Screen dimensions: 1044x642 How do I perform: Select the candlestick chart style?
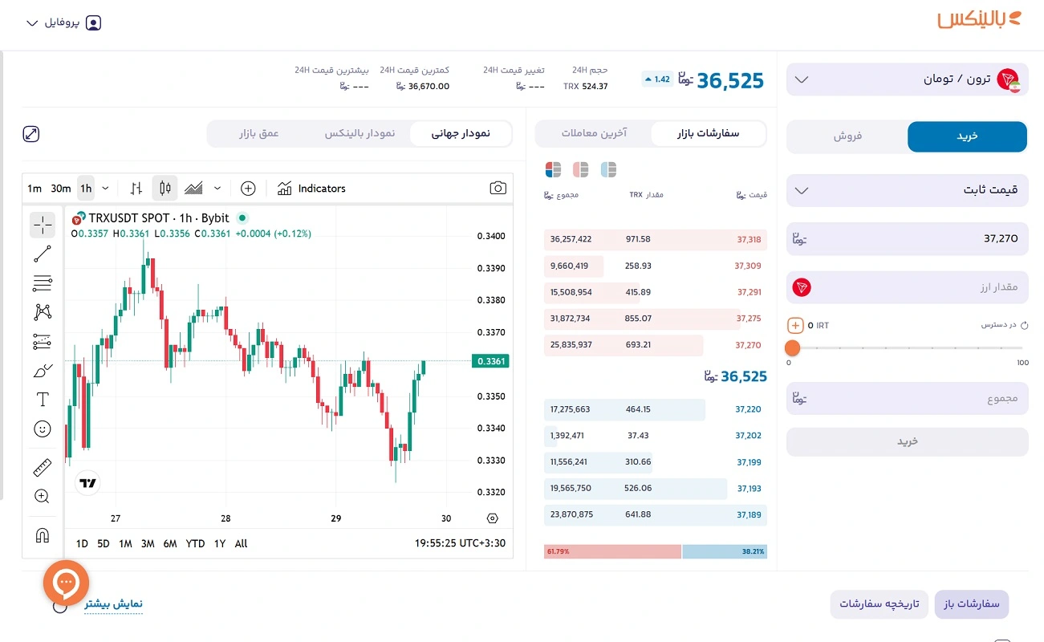pyautogui.click(x=165, y=188)
